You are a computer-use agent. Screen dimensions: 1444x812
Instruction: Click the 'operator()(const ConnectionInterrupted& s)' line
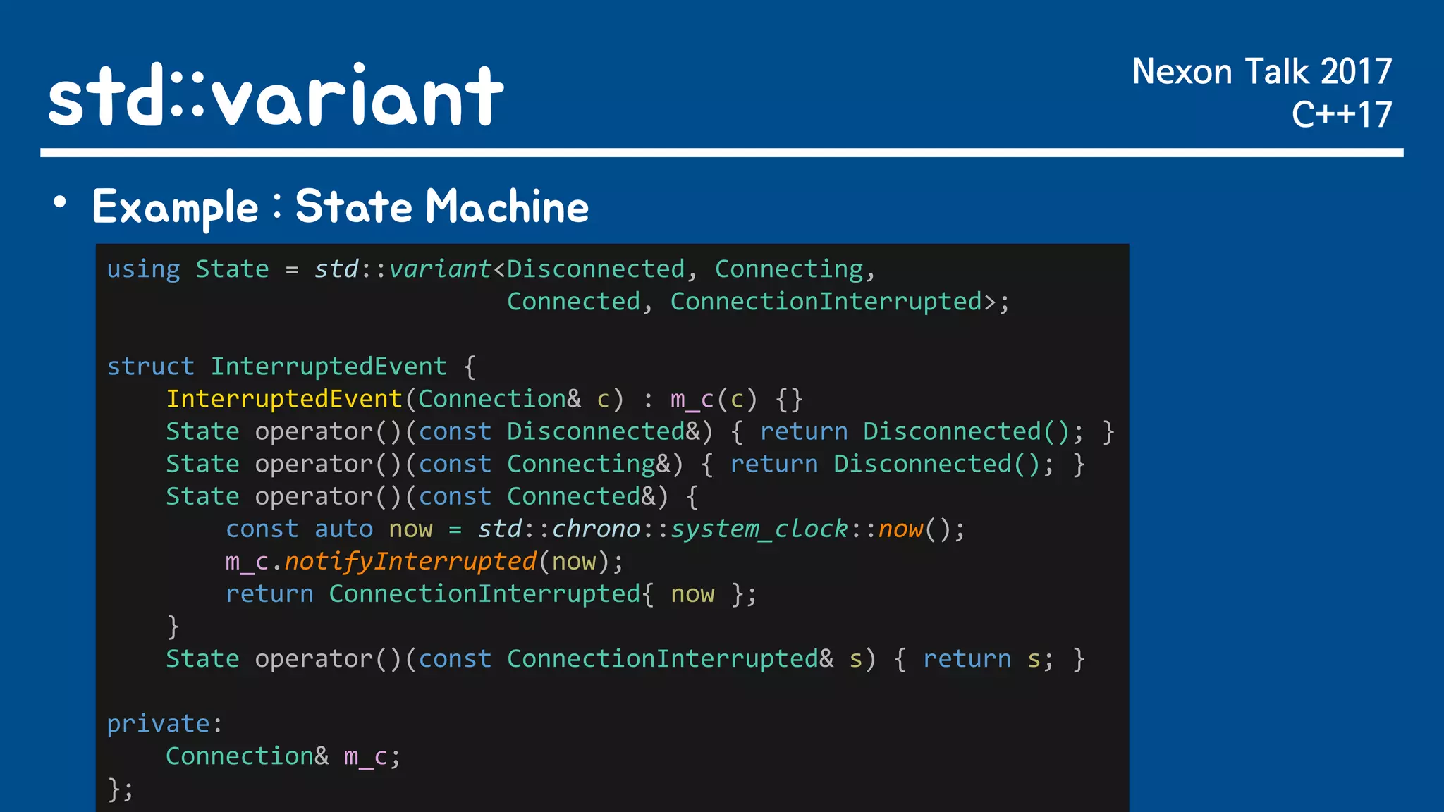[x=625, y=658]
